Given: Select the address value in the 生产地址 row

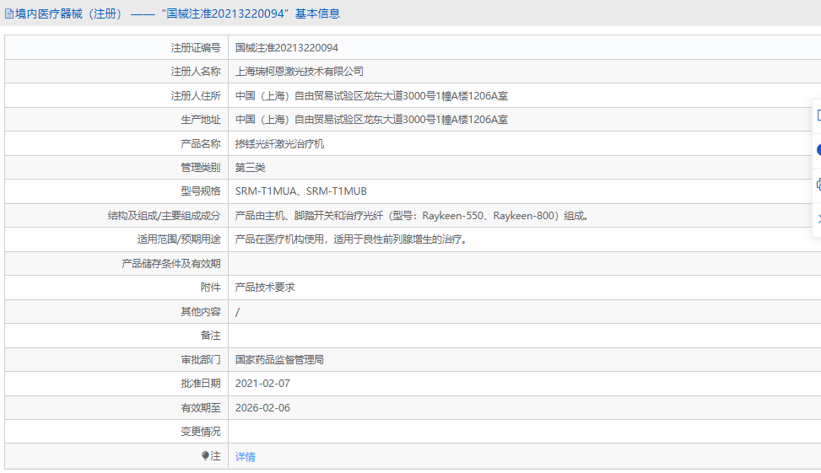Looking at the screenshot, I should 371,119.
